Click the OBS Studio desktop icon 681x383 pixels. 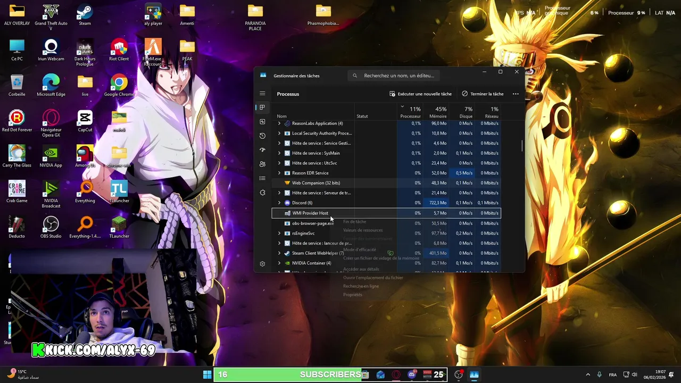pyautogui.click(x=51, y=228)
